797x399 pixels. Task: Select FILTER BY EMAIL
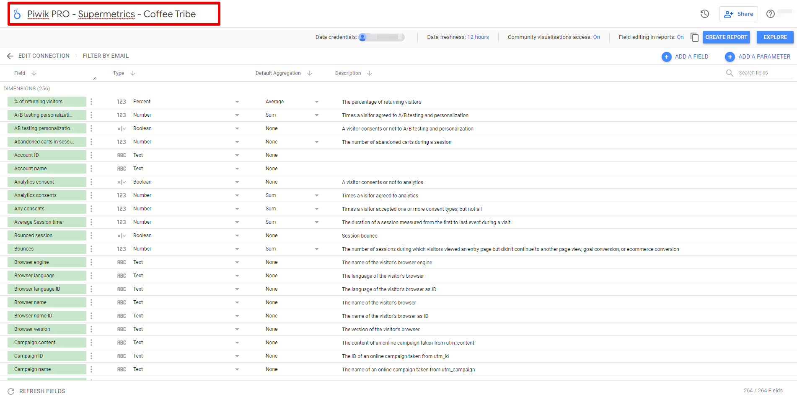(x=106, y=56)
